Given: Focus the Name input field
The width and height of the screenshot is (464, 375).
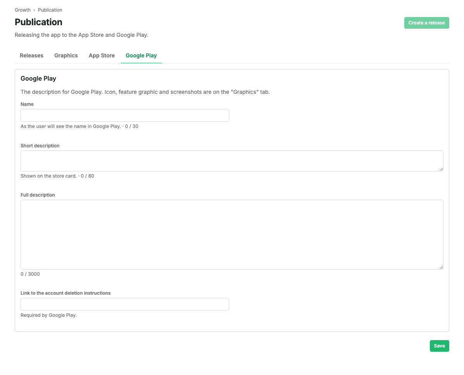Looking at the screenshot, I should pos(125,115).
